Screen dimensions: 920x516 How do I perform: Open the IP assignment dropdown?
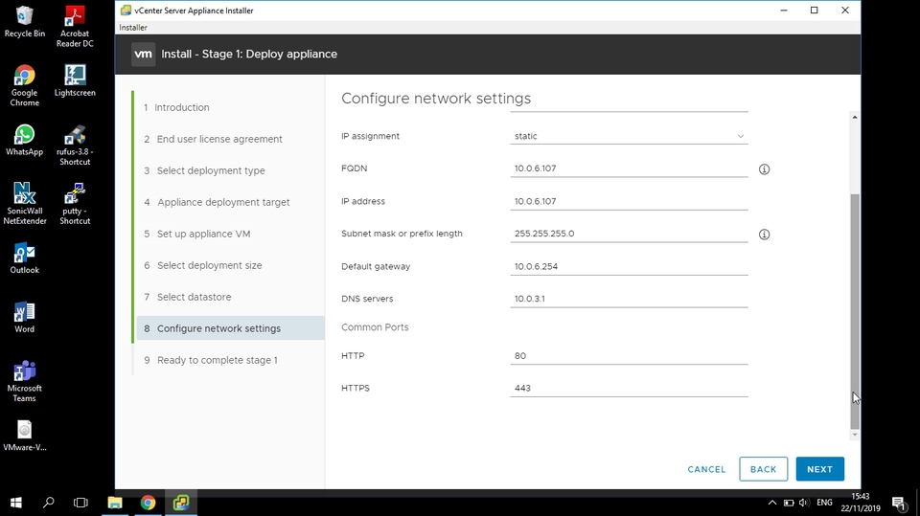pos(629,136)
